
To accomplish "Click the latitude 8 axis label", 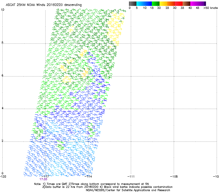I will [2, 43].
